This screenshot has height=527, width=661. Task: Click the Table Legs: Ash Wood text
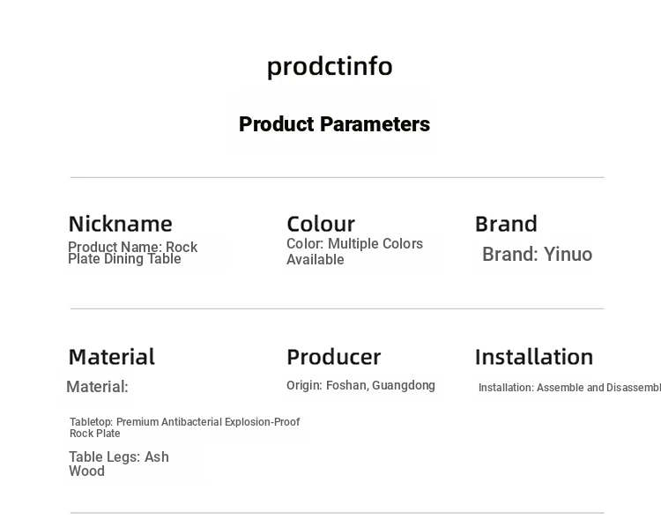pyautogui.click(x=119, y=464)
